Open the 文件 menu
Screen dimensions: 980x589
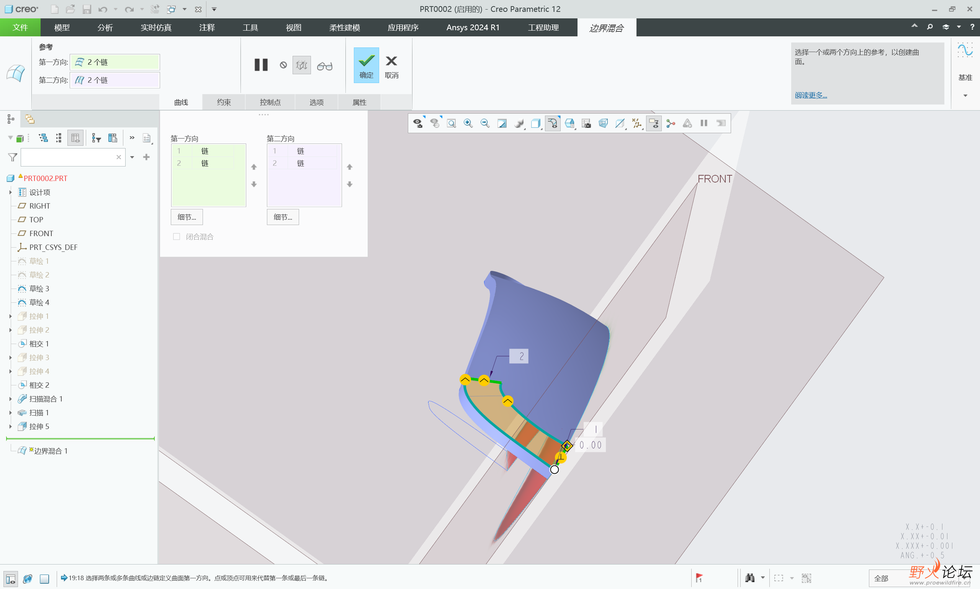[x=20, y=28]
